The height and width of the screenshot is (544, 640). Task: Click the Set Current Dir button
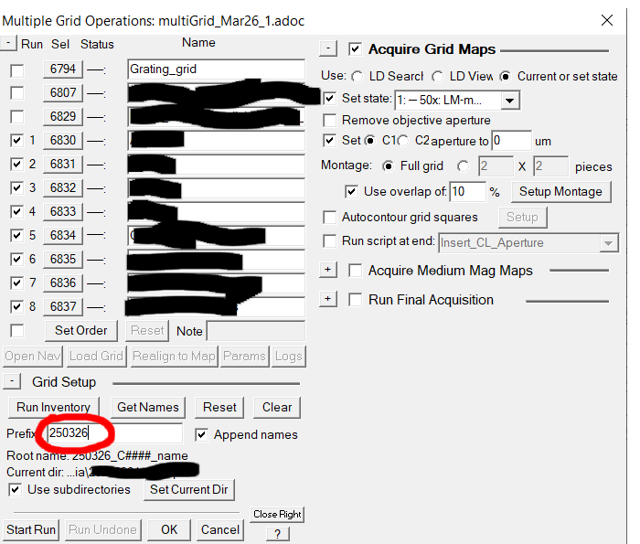pos(189,489)
